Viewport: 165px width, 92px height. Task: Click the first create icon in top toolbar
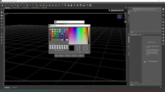coord(2,5)
